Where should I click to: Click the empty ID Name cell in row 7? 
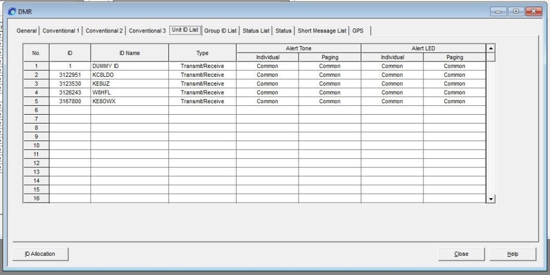pos(129,119)
